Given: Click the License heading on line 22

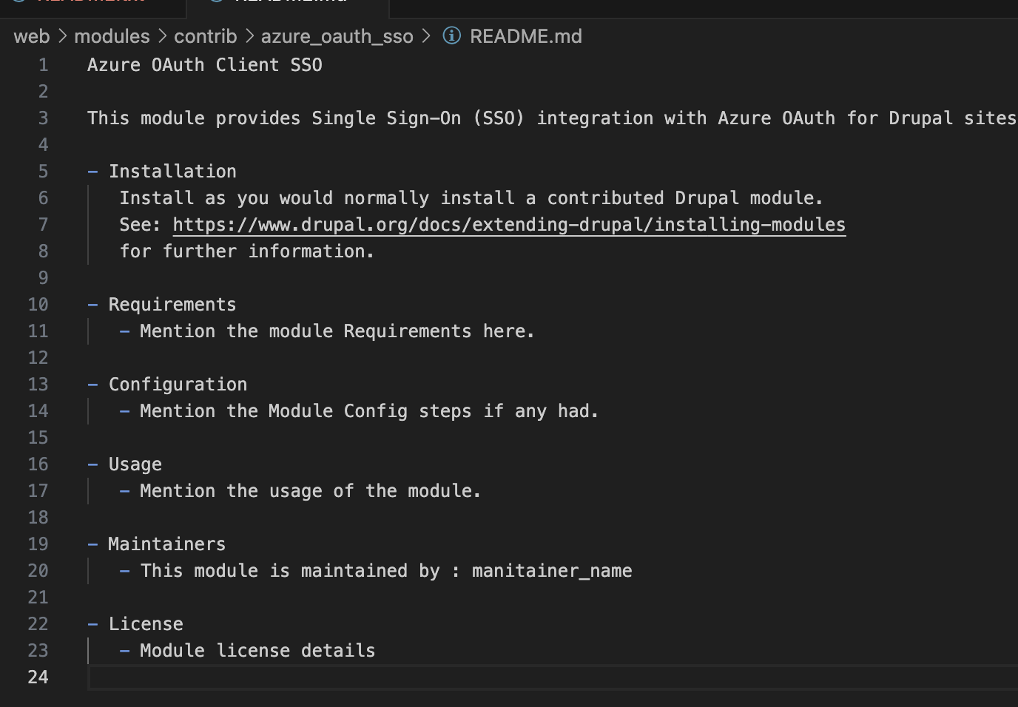Looking at the screenshot, I should coord(146,623).
